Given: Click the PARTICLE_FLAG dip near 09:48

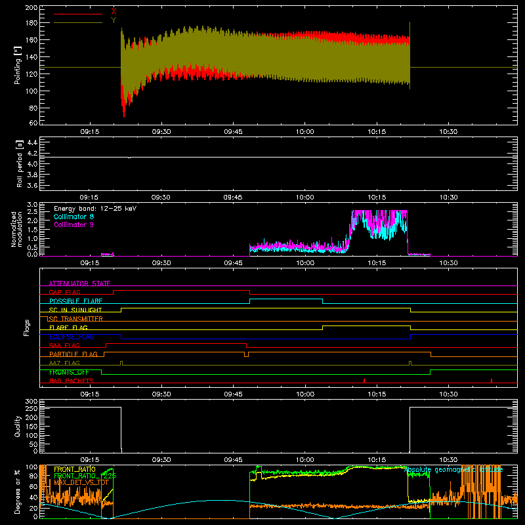Looking at the screenshot, I should (247, 354).
